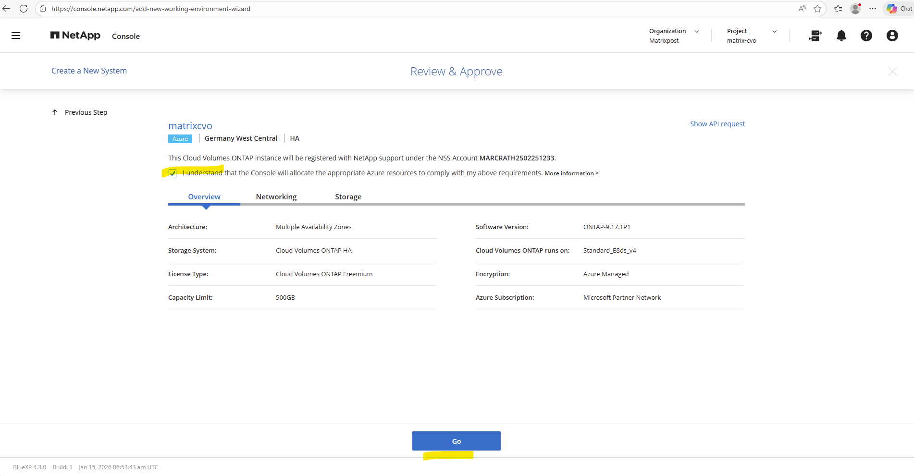Go back via Previous Step
The height and width of the screenshot is (476, 914).
pos(80,112)
